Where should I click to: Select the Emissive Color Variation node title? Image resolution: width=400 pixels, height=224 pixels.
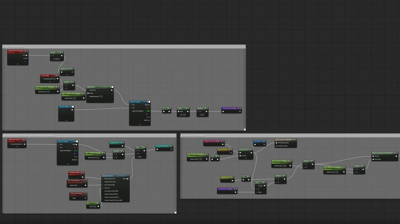point(212,141)
